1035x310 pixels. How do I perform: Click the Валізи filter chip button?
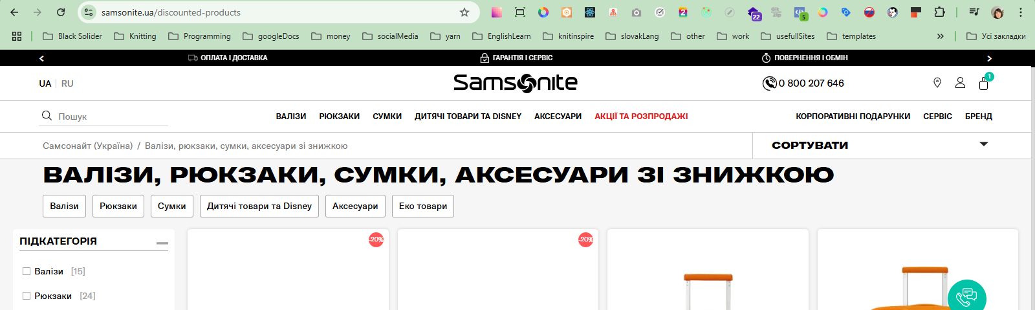point(64,206)
